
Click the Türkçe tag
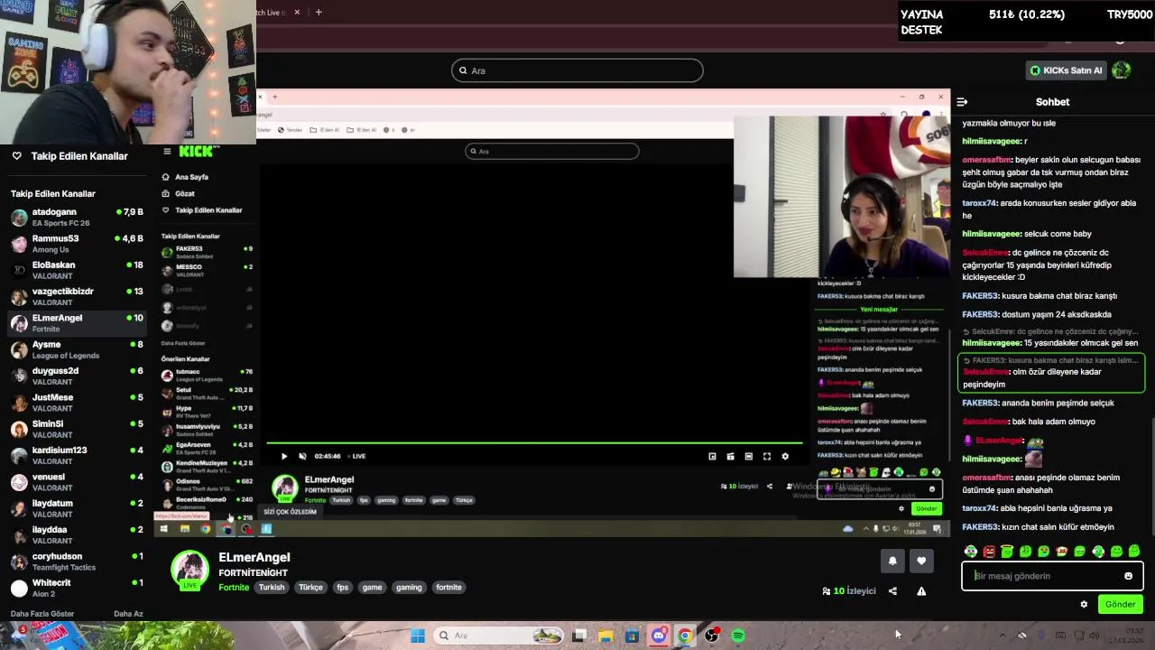coord(310,588)
